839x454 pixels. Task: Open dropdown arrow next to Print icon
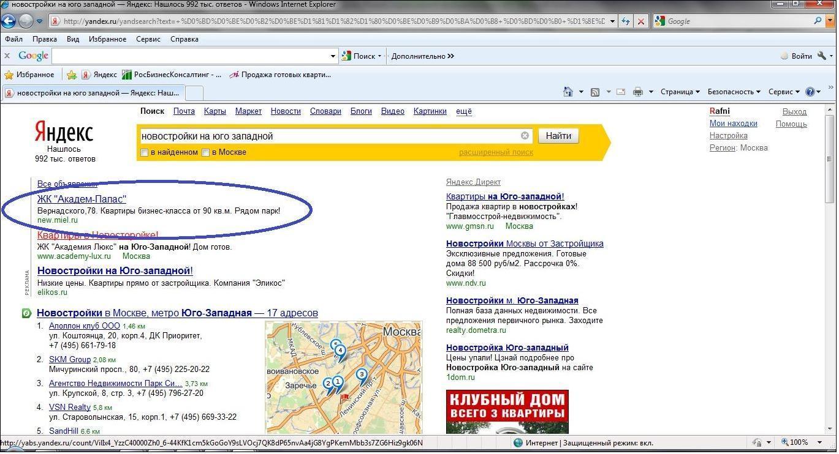point(651,92)
